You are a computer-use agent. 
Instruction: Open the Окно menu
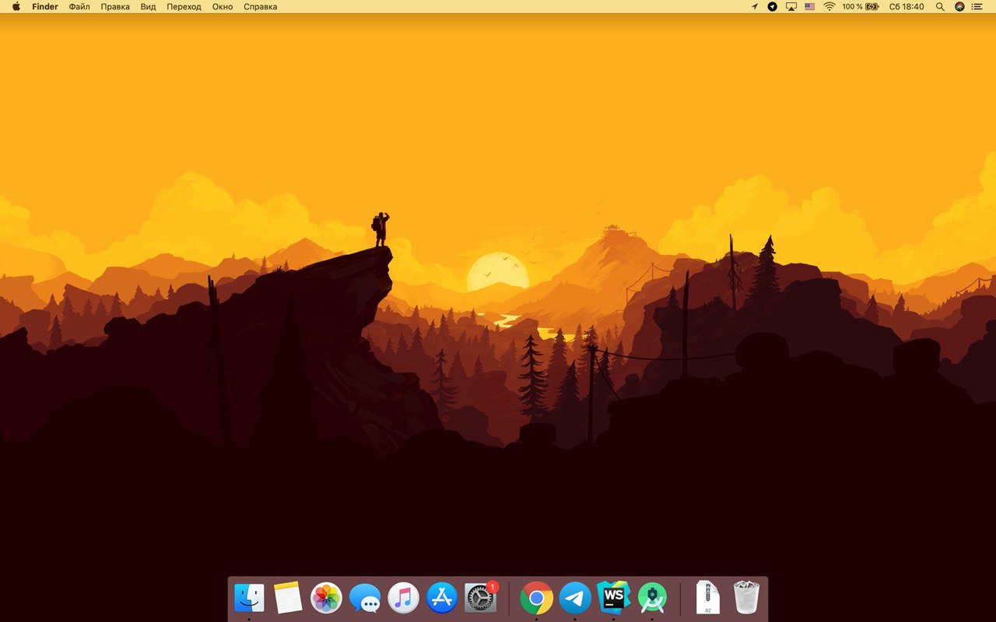click(x=223, y=6)
